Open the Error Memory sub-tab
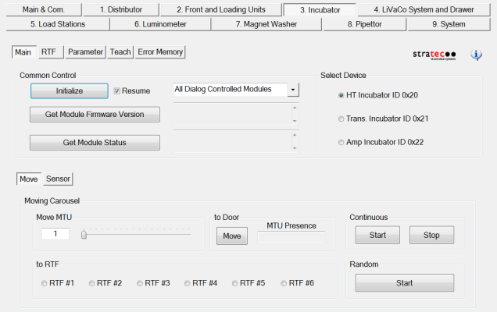This screenshot has width=497, height=312. coord(160,52)
